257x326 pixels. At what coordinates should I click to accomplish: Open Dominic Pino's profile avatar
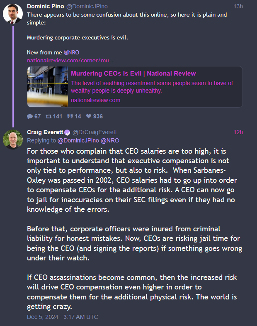[x=13, y=14]
